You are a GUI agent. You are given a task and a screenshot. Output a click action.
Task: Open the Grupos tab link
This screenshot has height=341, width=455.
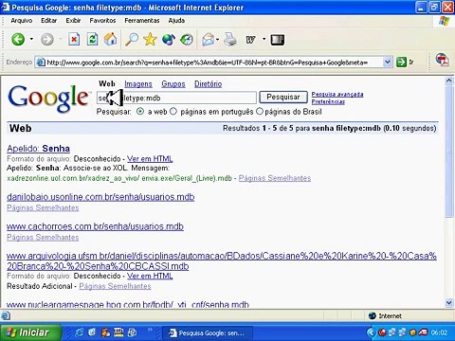pyautogui.click(x=173, y=84)
